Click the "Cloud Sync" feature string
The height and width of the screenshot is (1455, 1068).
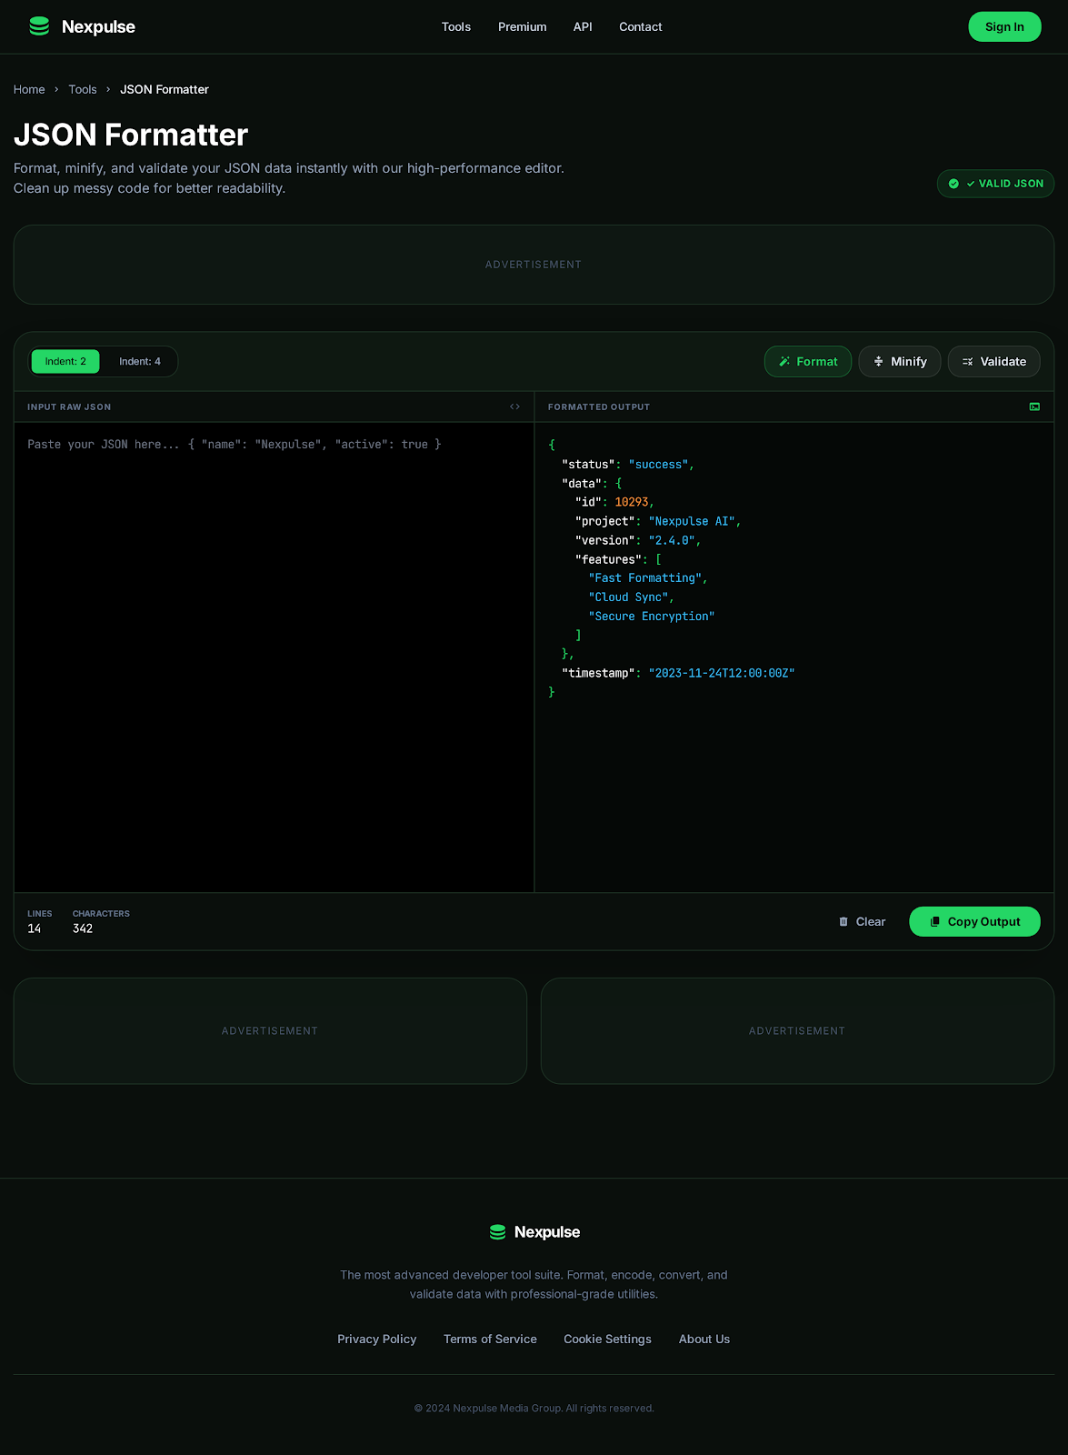(x=628, y=597)
